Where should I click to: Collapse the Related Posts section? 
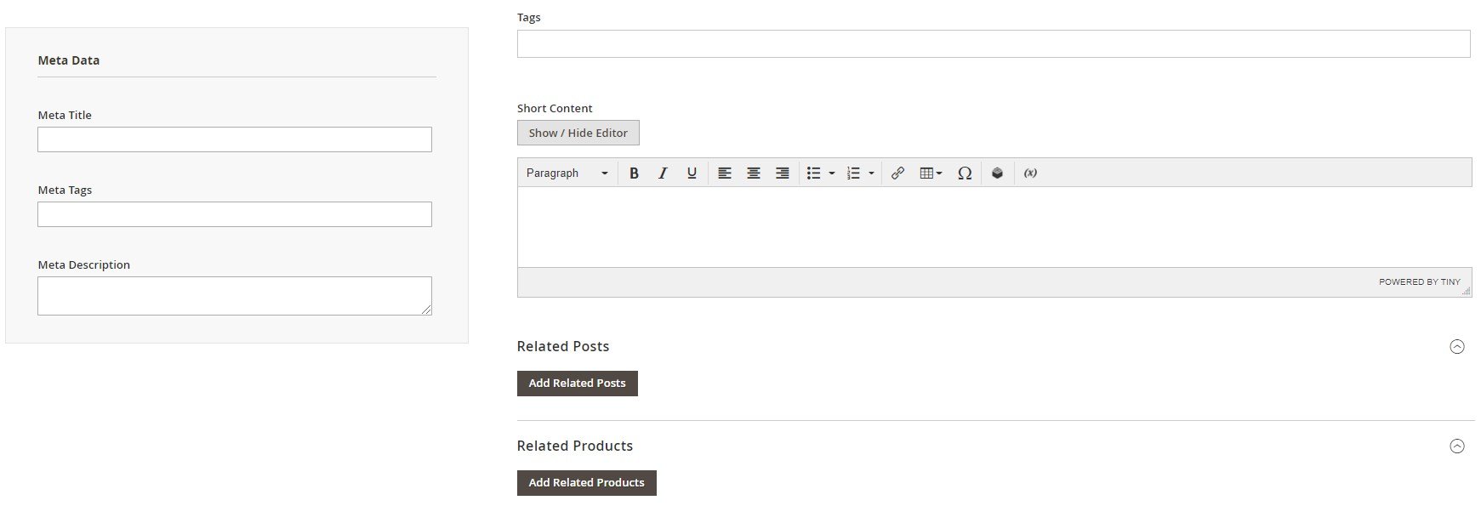click(1457, 346)
